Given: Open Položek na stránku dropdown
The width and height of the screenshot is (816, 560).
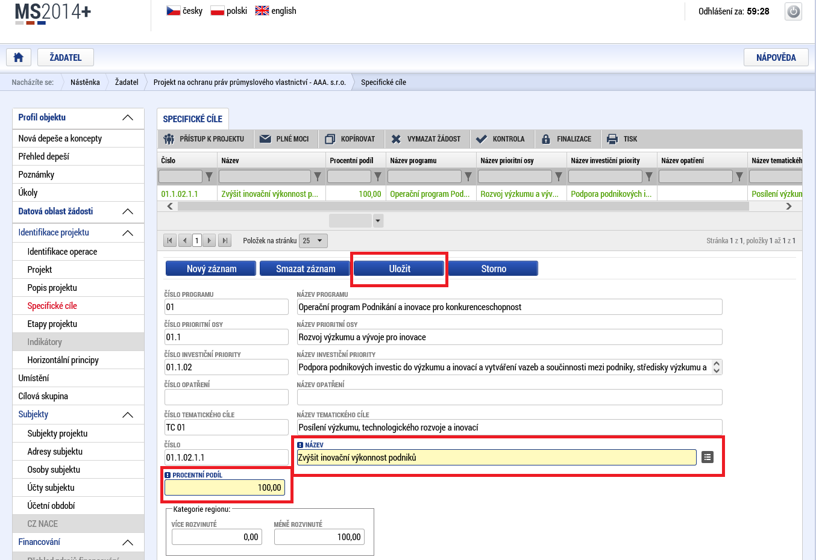Looking at the screenshot, I should (x=313, y=240).
